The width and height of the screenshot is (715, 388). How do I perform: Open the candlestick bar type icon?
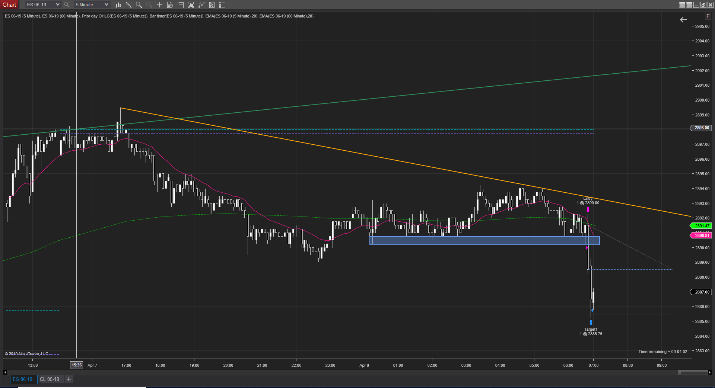coord(118,5)
